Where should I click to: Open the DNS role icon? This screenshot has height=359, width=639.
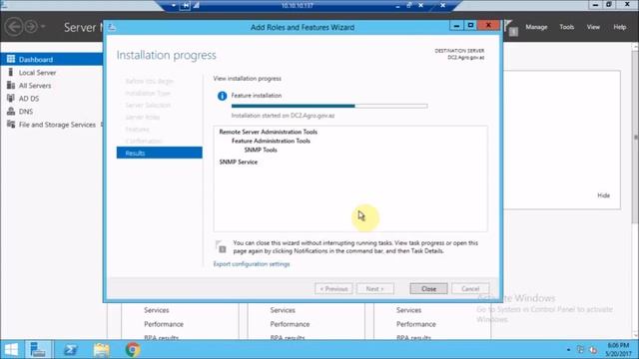11,111
